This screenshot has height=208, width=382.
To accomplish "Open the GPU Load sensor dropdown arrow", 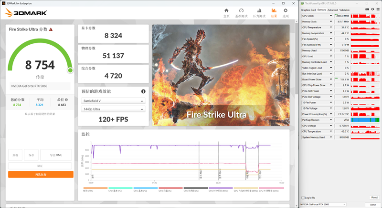I will [x=331, y=56].
